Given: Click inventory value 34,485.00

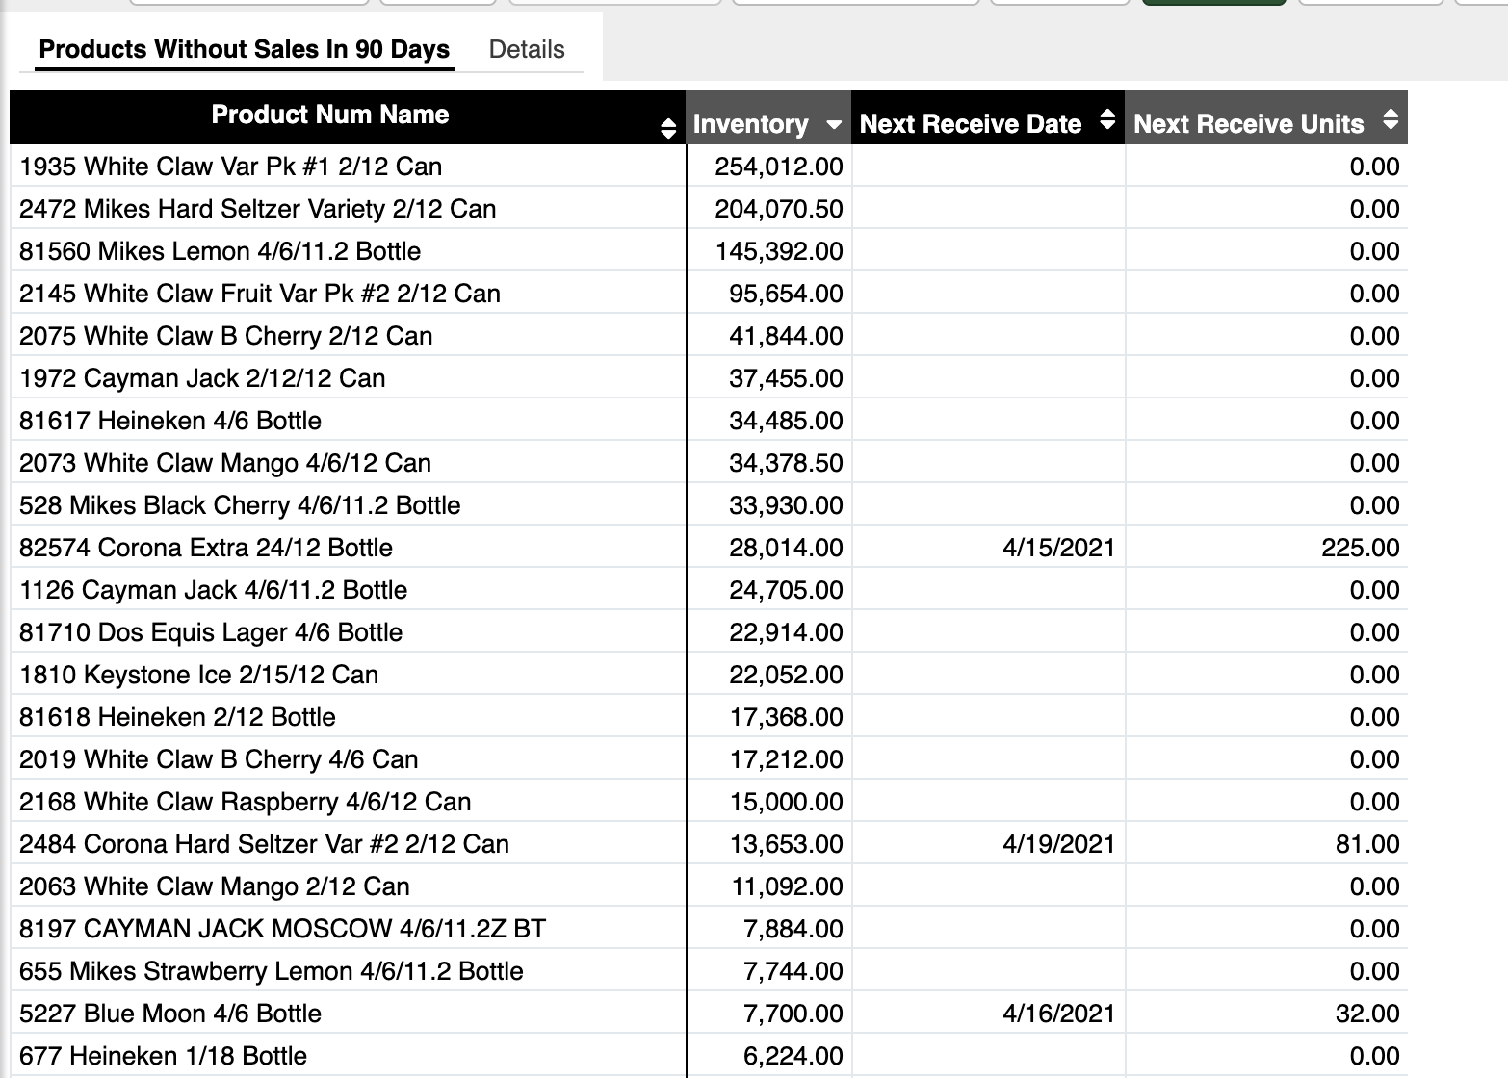Looking at the screenshot, I should [786, 421].
